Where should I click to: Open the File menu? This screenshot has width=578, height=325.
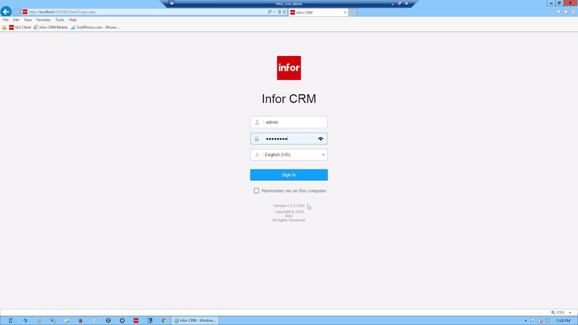click(6, 20)
